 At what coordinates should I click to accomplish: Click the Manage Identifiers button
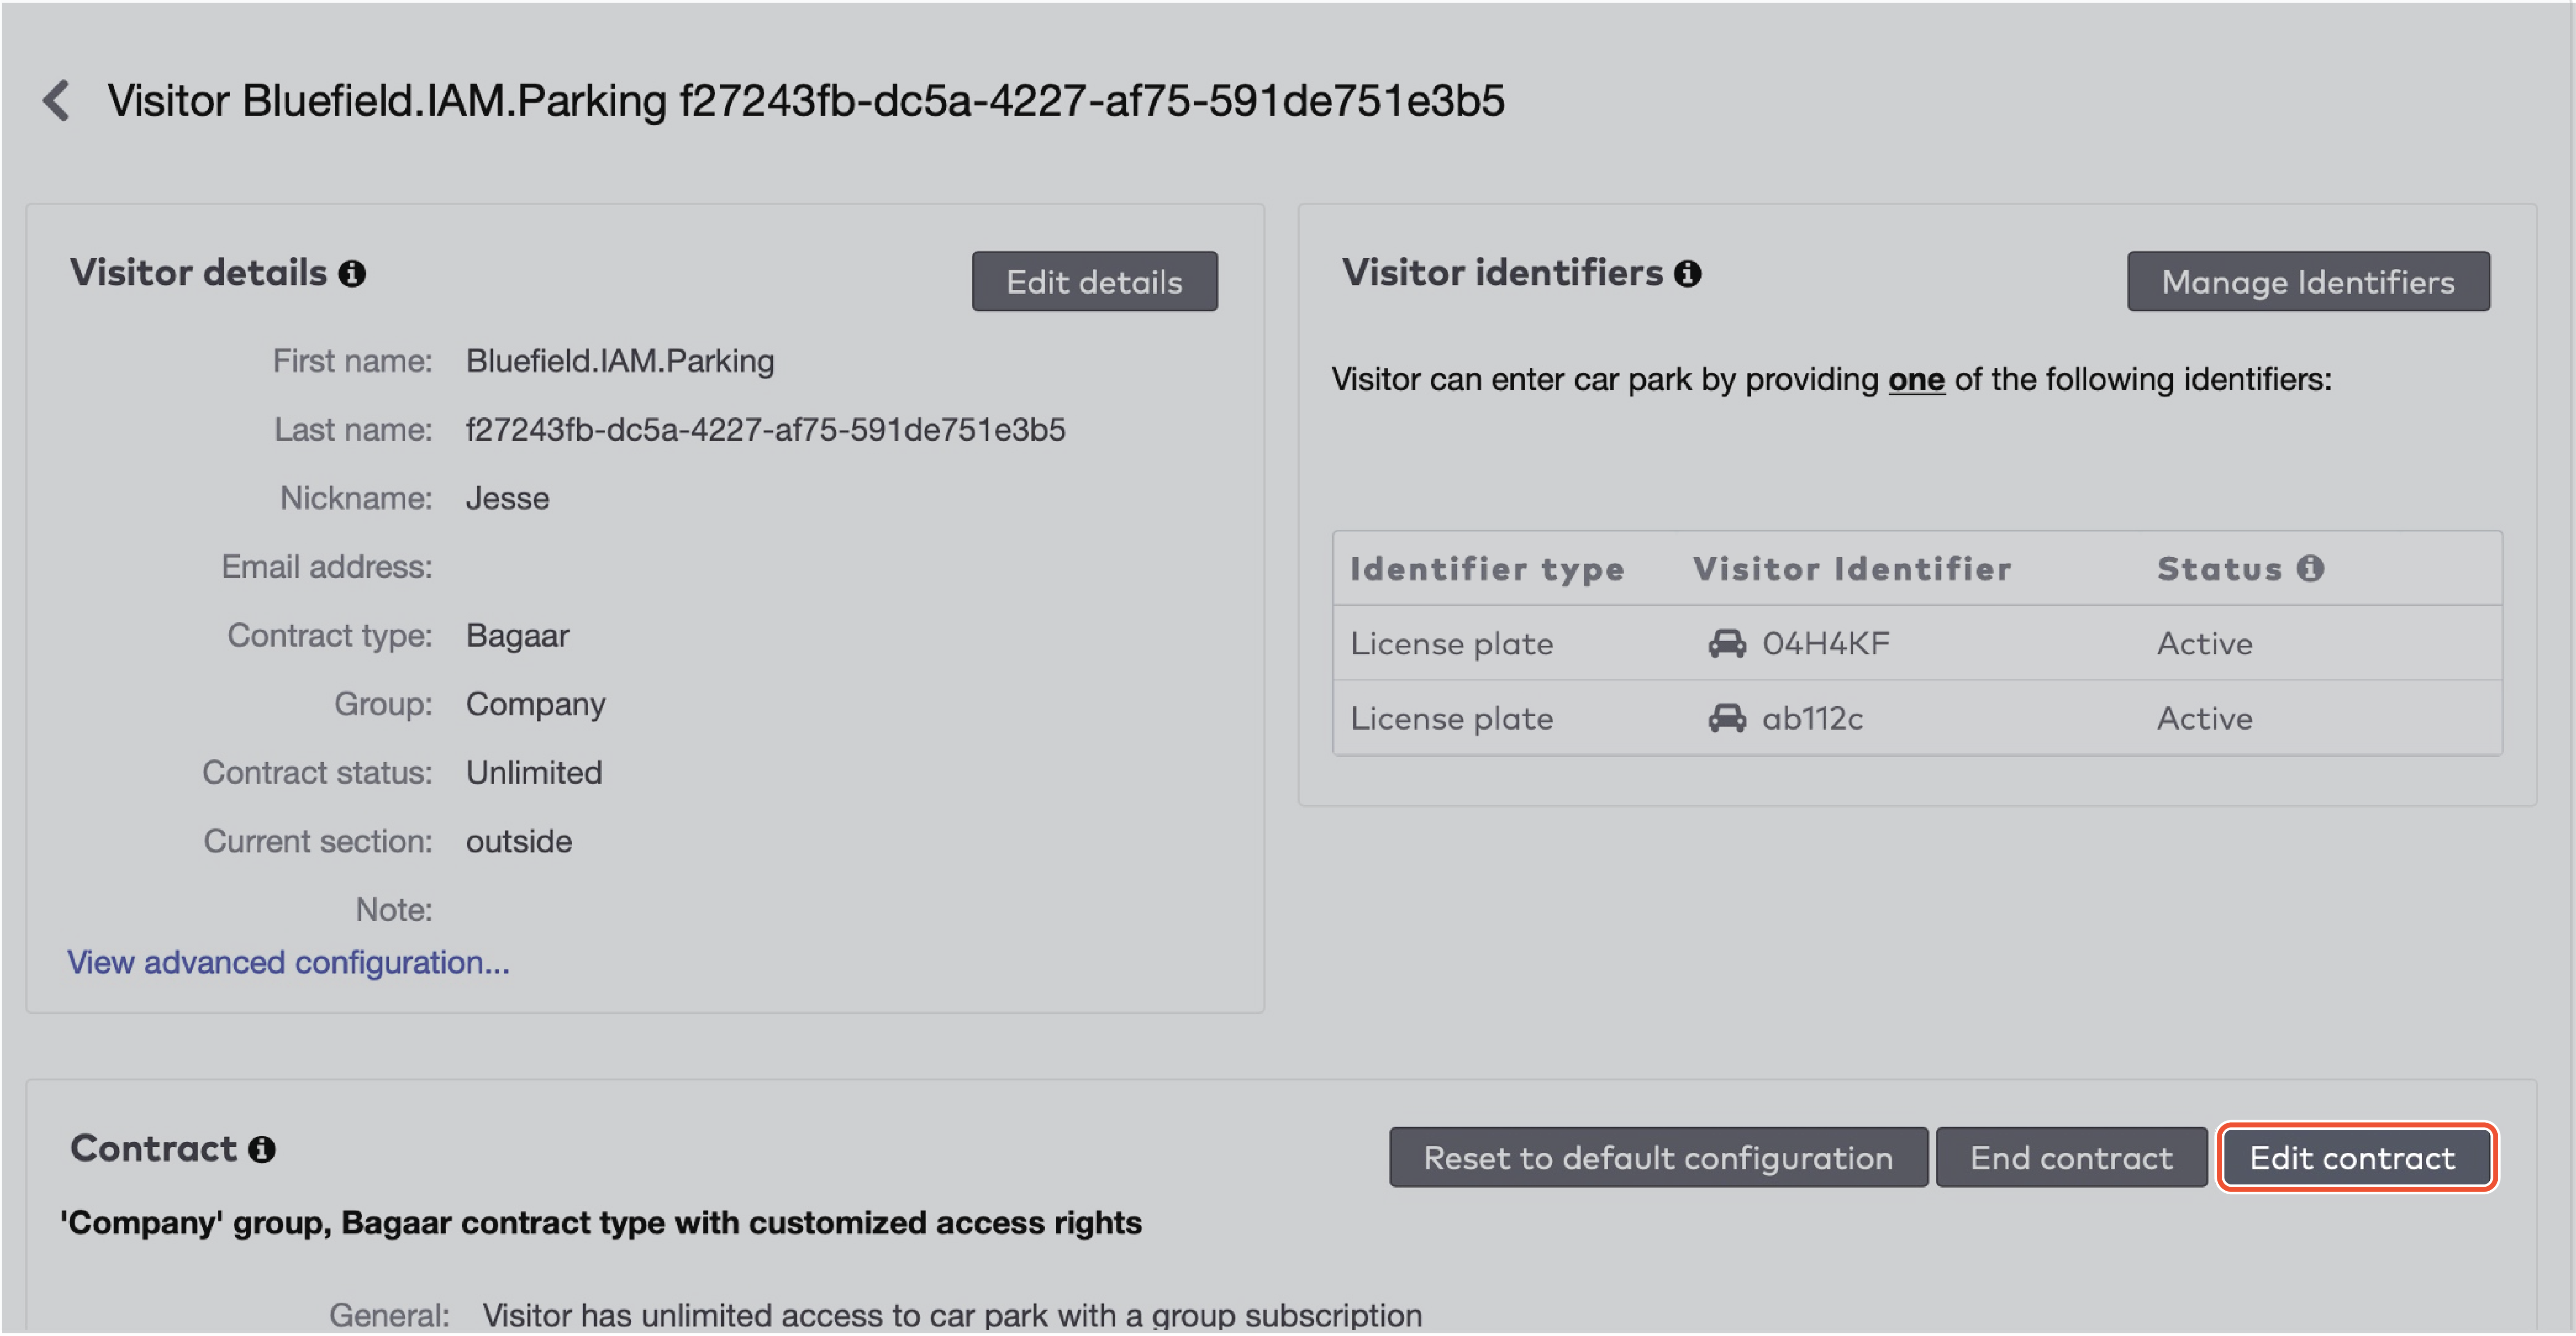(2308, 281)
